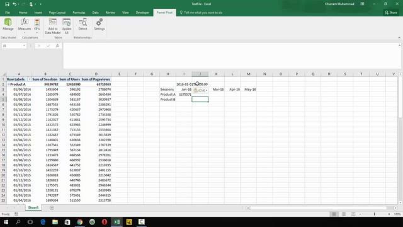Open the Manage data model button

[8, 25]
